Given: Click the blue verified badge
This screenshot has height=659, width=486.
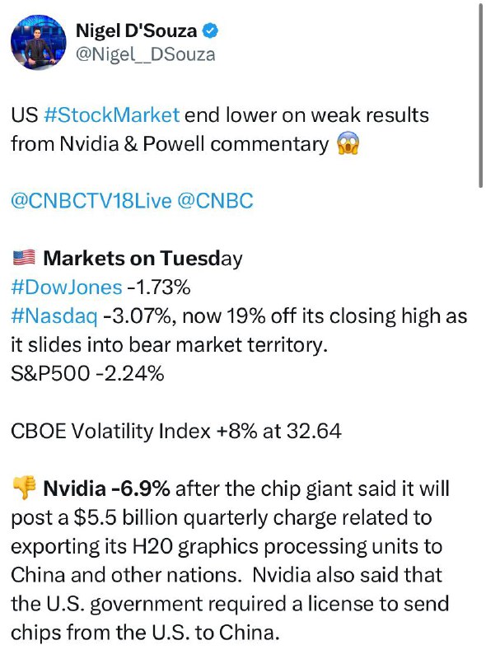Looking at the screenshot, I should tap(211, 30).
